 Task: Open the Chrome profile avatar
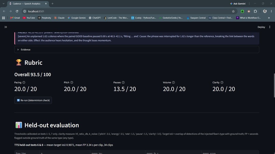pos(265,11)
